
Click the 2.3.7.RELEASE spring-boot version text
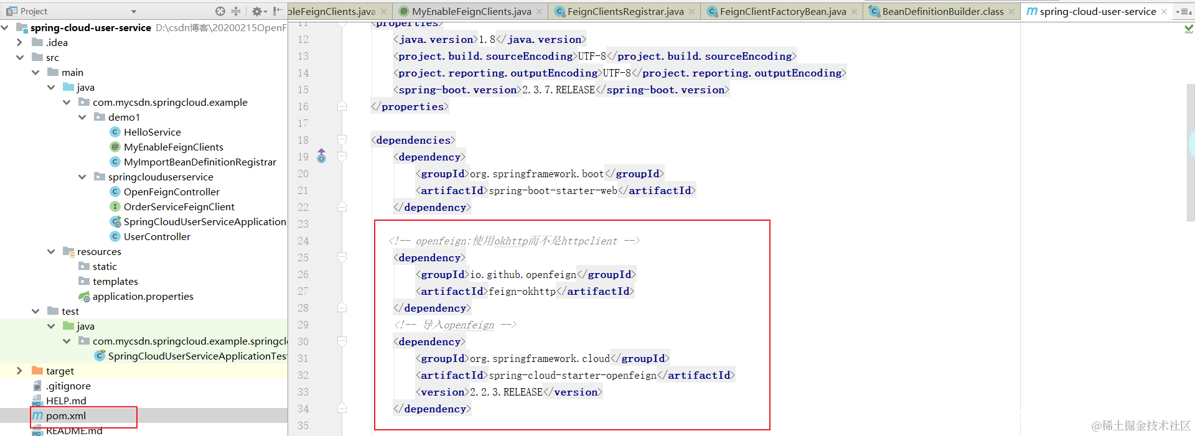(x=558, y=90)
